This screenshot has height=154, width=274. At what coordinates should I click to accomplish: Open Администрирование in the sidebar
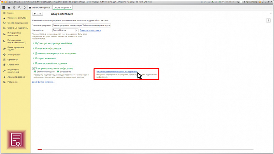point(16,77)
